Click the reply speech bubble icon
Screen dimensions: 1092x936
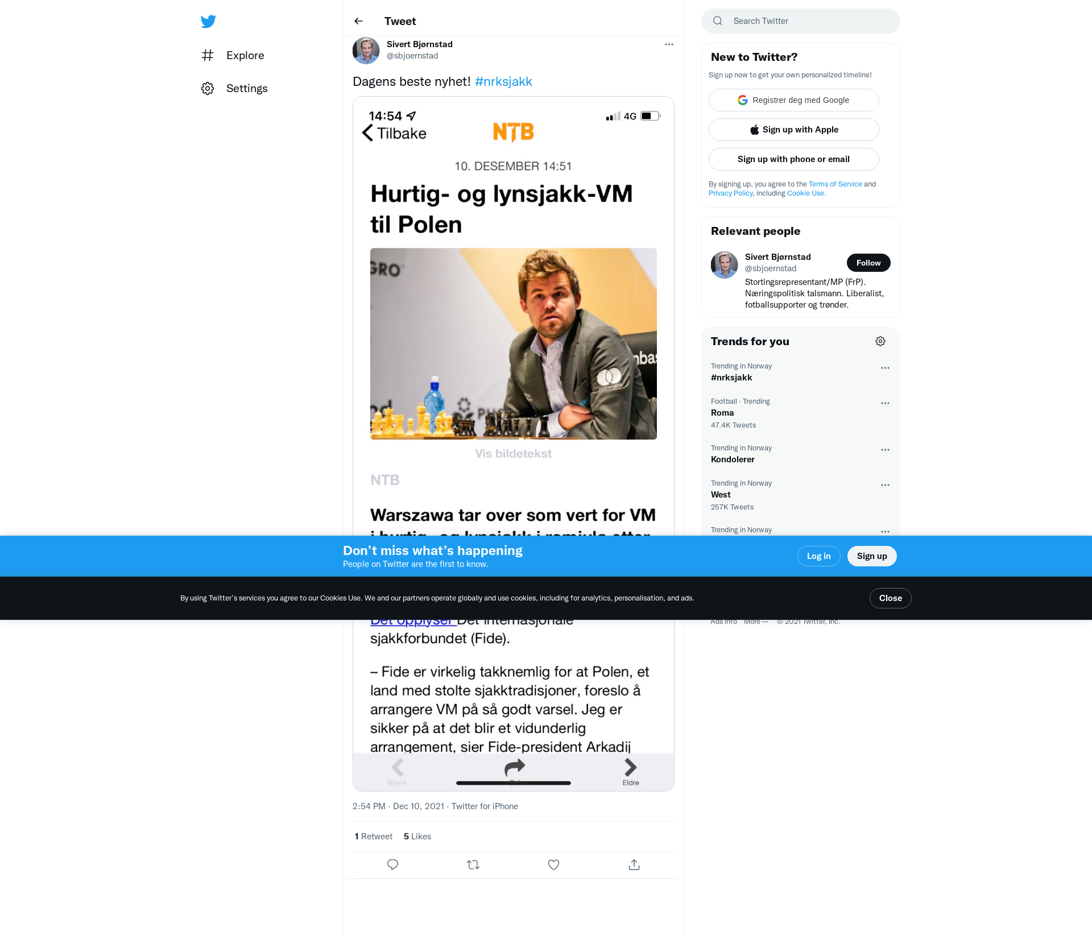pos(392,864)
